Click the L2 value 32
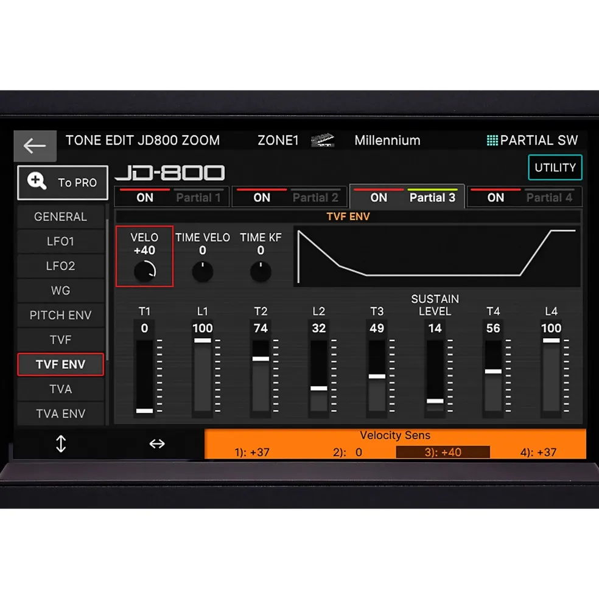This screenshot has height=599, width=599. click(x=318, y=328)
